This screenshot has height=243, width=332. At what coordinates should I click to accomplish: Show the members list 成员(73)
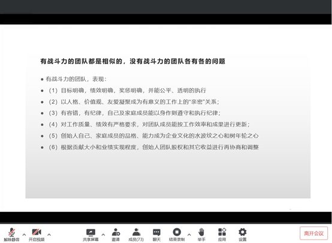[x=136, y=235]
